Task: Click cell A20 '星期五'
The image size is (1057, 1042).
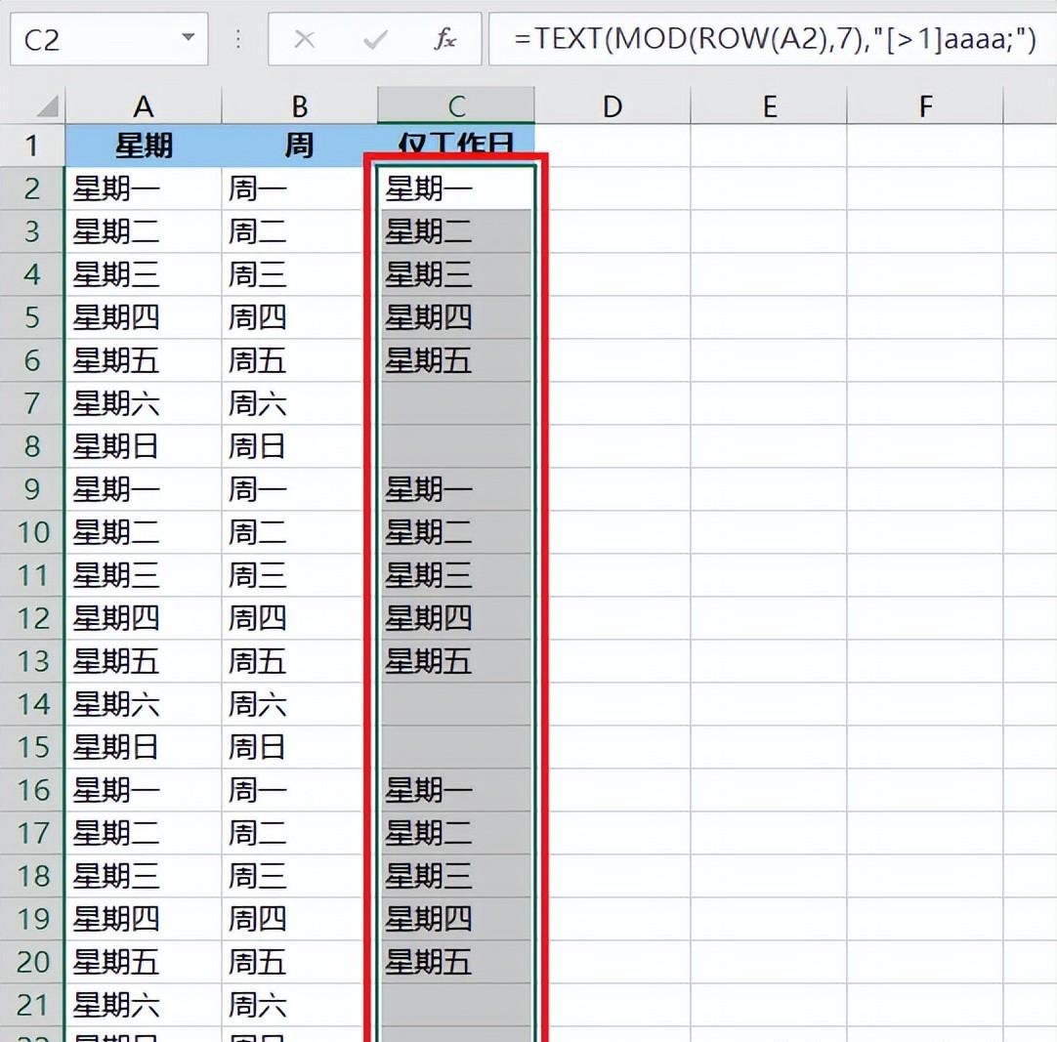Action: [144, 962]
